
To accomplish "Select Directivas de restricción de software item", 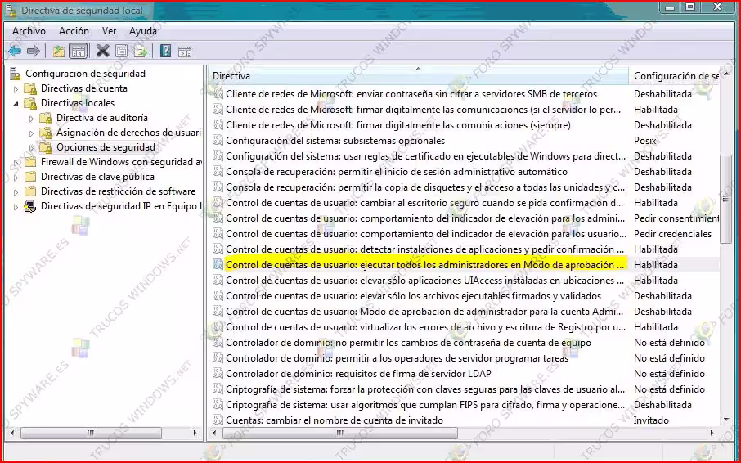I will (118, 191).
